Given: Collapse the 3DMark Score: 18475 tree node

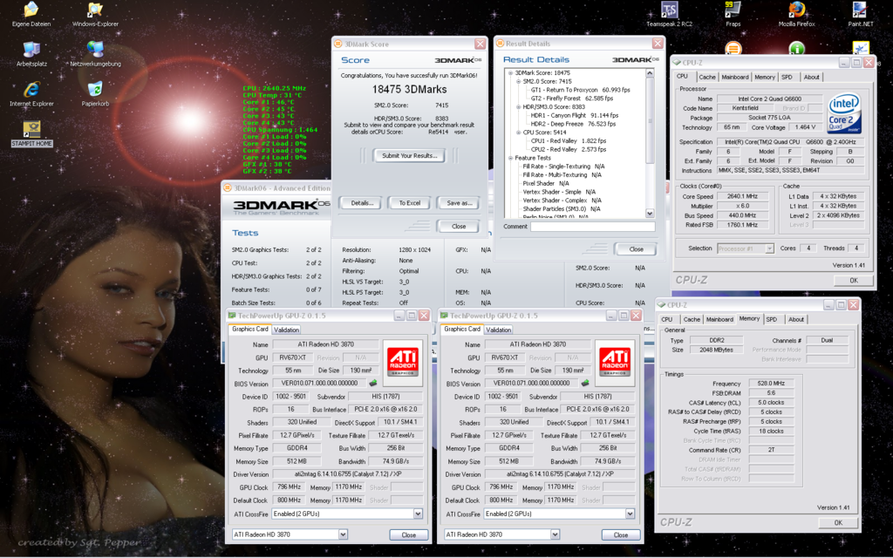Looking at the screenshot, I should (510, 73).
